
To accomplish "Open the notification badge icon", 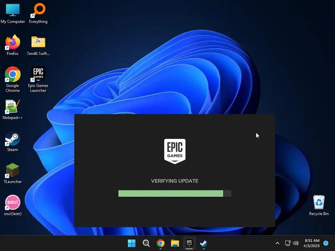I will click(x=326, y=243).
